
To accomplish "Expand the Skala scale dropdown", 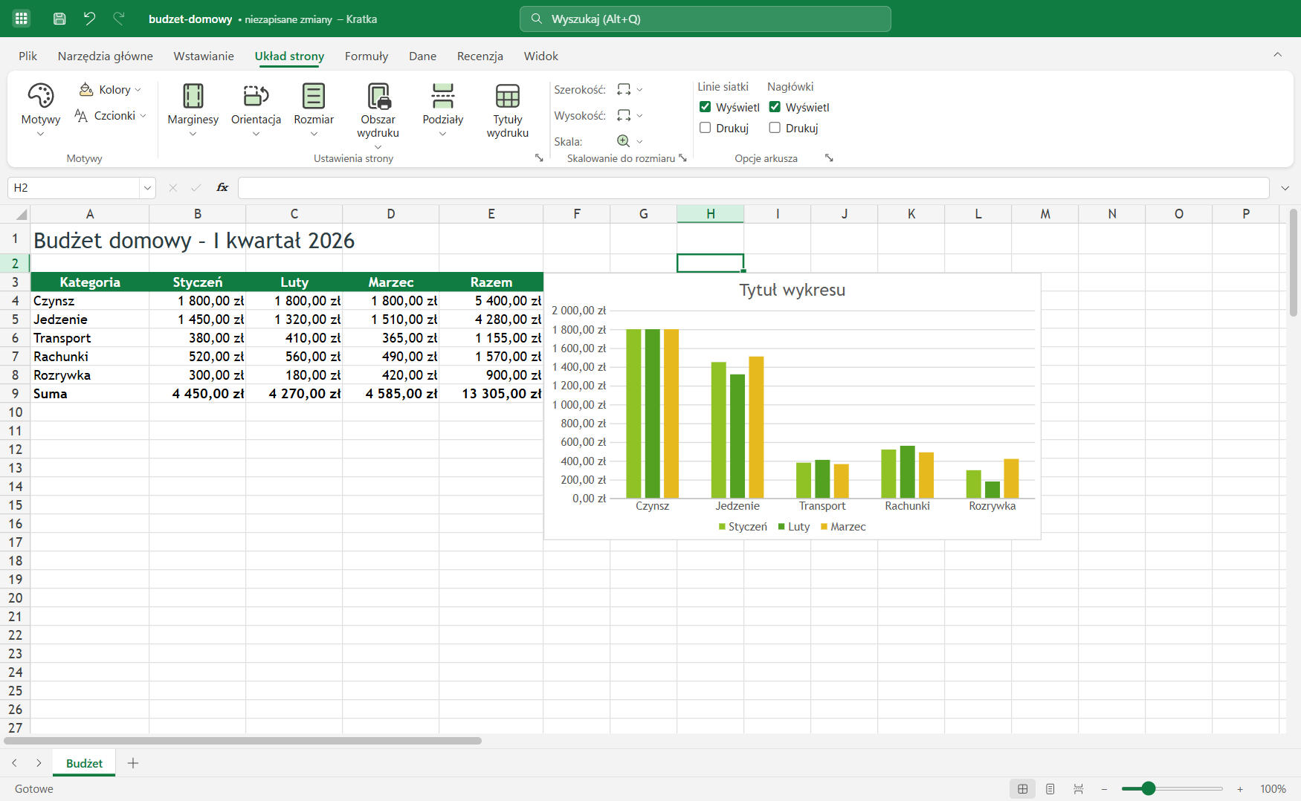I will 630,141.
